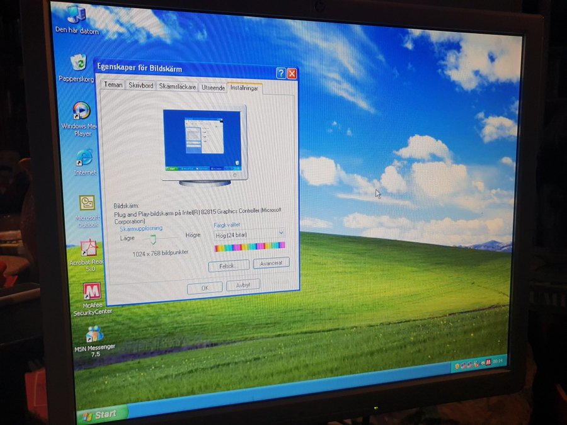Click the rainbow color quality bar
The width and height of the screenshot is (567, 425).
(249, 247)
